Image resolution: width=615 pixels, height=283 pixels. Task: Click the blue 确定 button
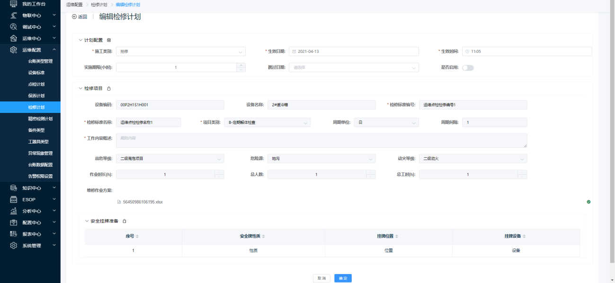click(343, 278)
